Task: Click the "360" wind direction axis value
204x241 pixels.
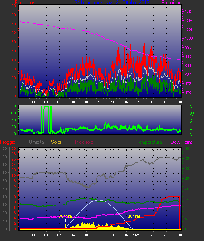Action: click(x=13, y=106)
